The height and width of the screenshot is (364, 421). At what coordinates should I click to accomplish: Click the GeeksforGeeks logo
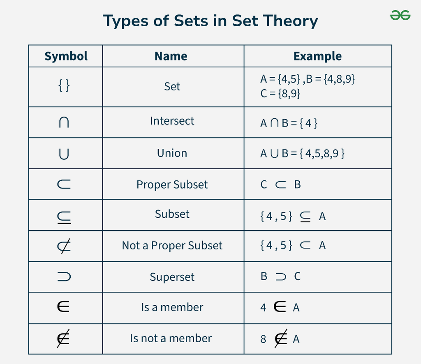click(400, 16)
